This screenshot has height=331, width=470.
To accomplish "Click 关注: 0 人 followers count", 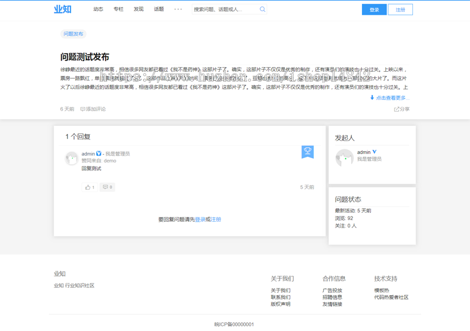I will coord(345,226).
